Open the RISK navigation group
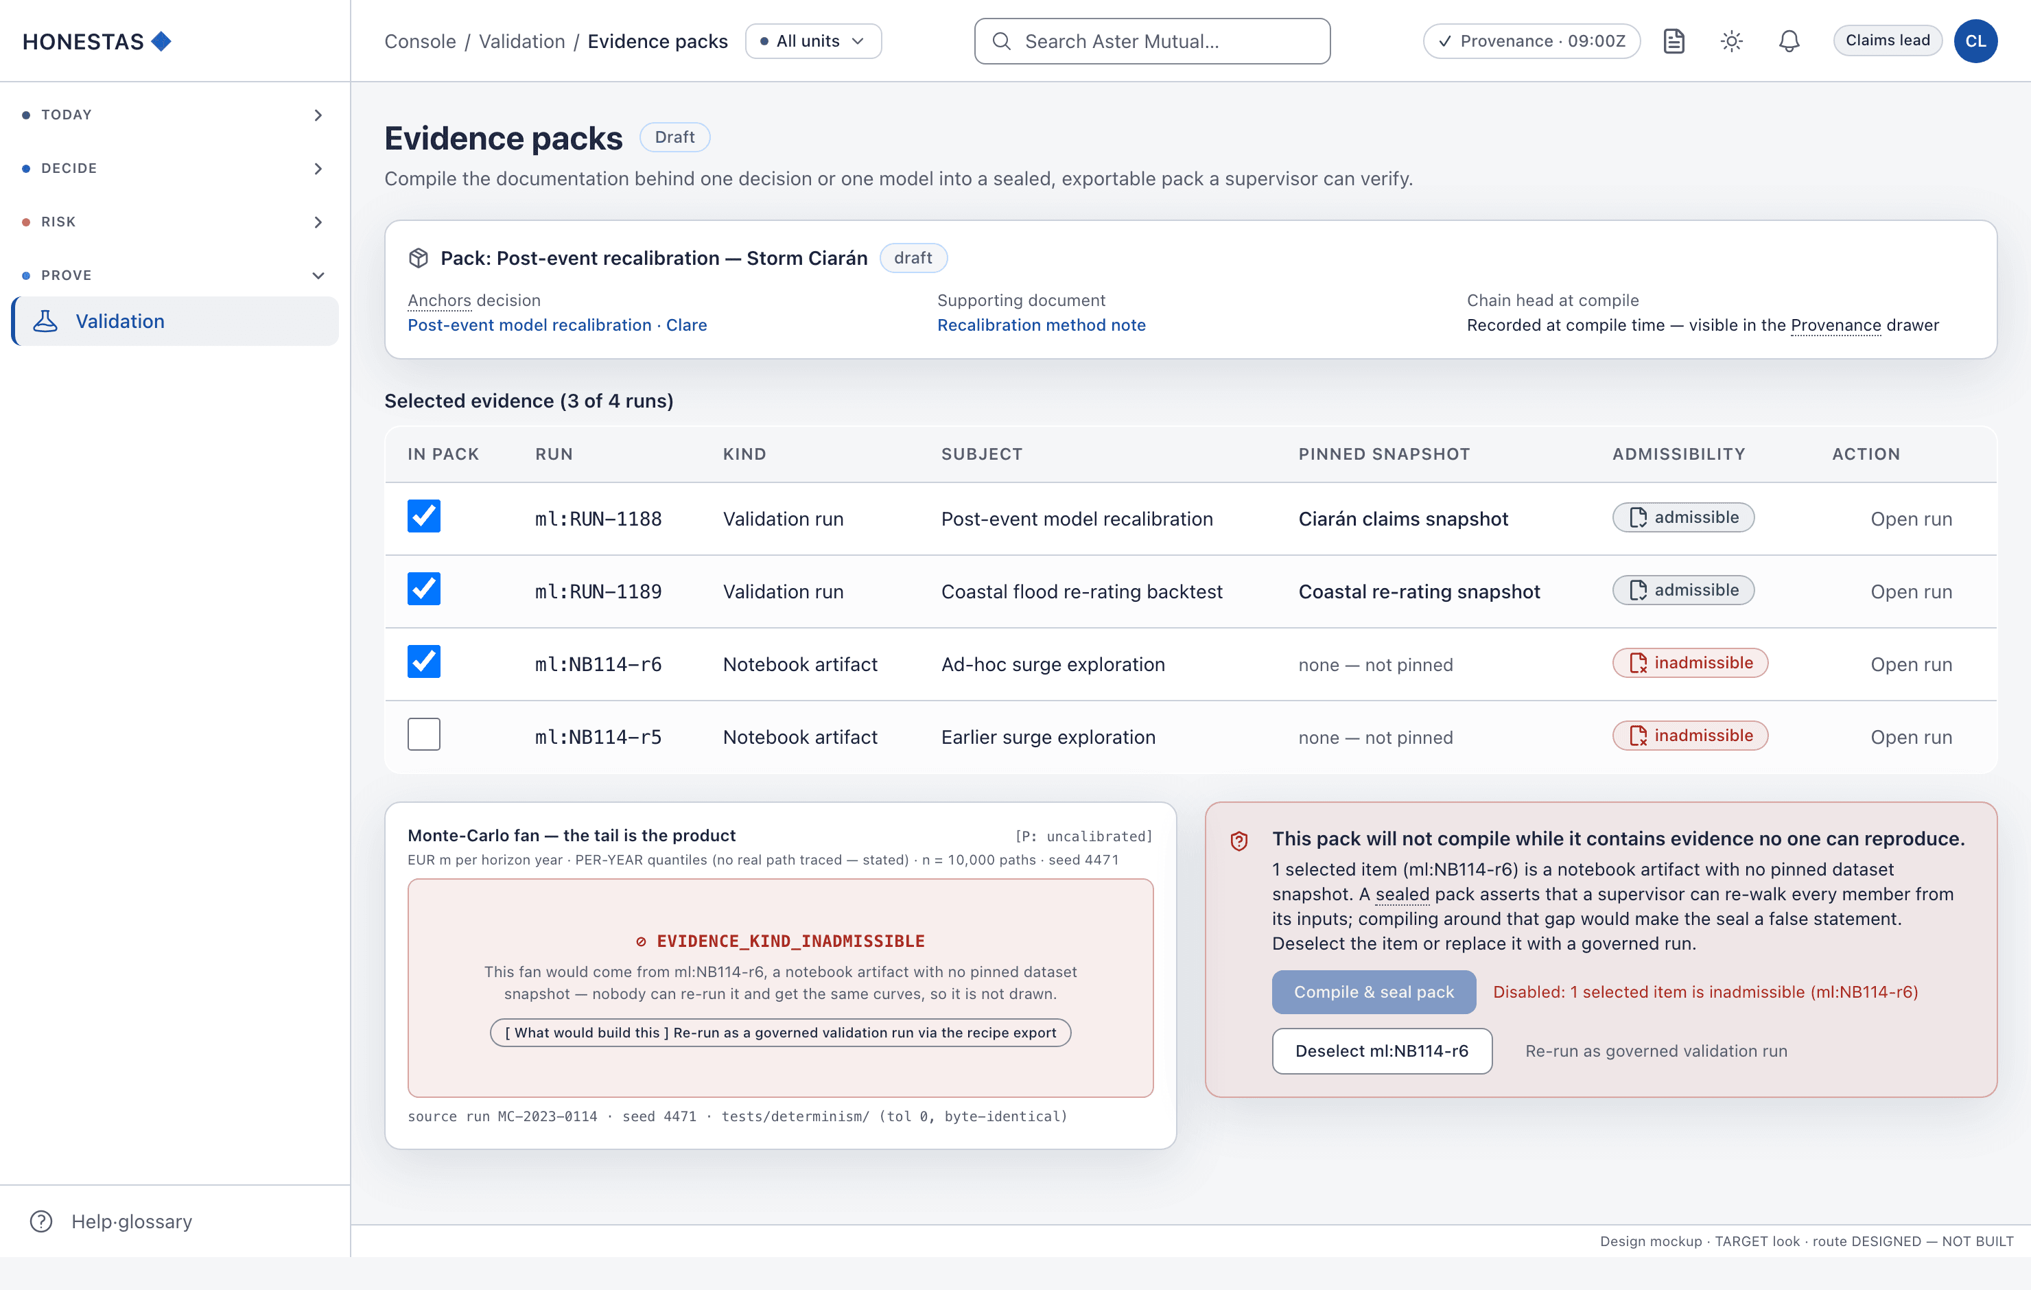2031x1290 pixels. pos(174,222)
